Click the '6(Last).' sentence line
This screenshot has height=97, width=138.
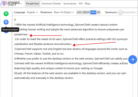coord(70,73)
